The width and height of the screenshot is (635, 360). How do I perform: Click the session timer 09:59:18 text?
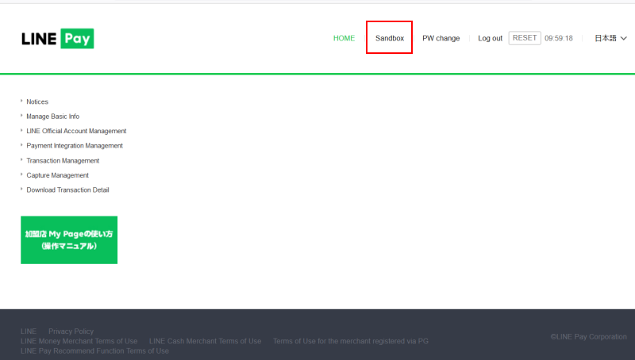coord(559,38)
